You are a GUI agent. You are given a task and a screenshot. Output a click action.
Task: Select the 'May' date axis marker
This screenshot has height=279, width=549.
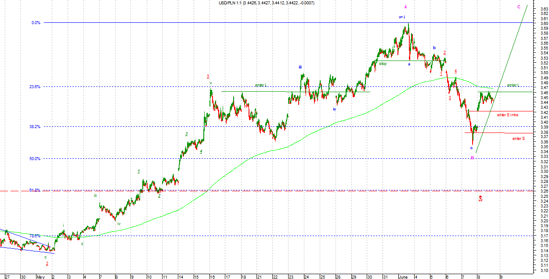tap(40, 277)
